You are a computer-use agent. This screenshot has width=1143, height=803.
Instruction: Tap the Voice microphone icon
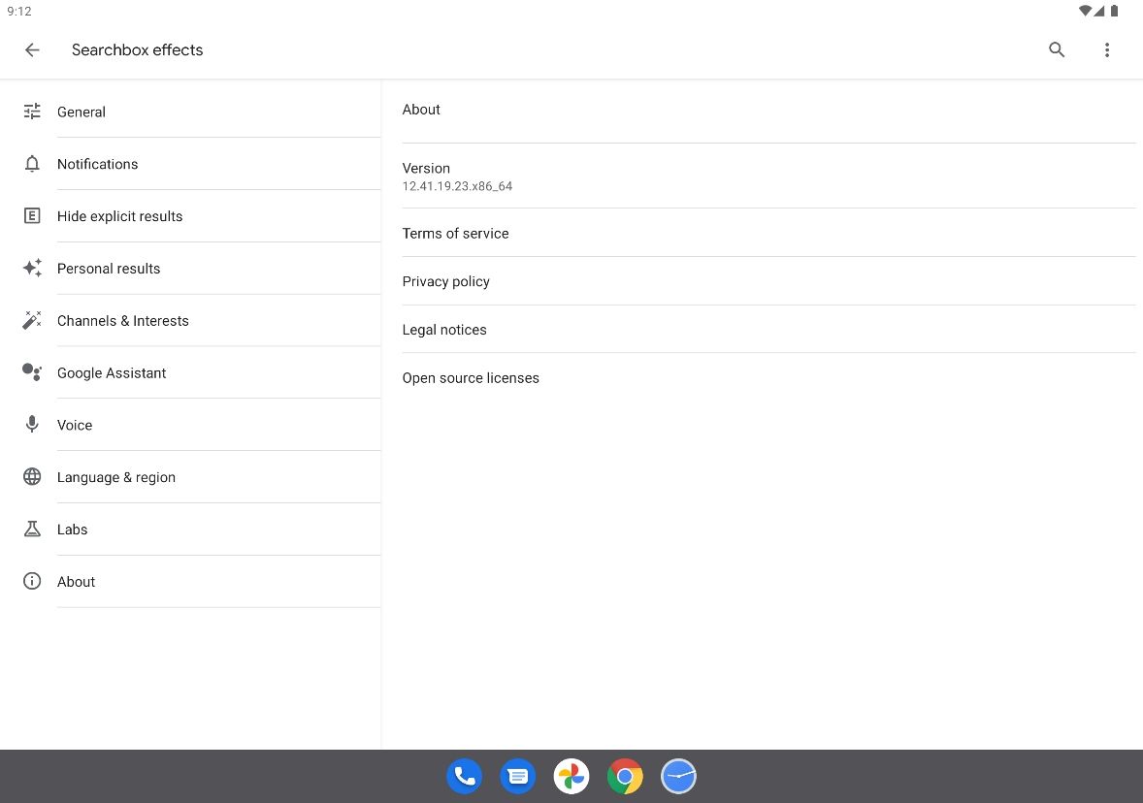click(32, 425)
